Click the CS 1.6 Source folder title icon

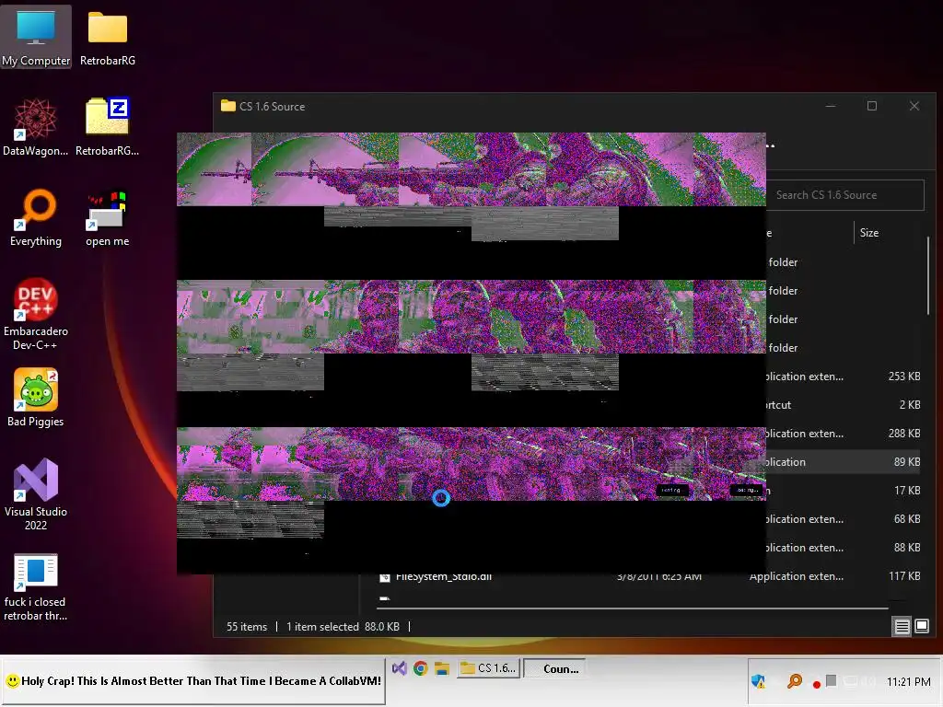[228, 106]
